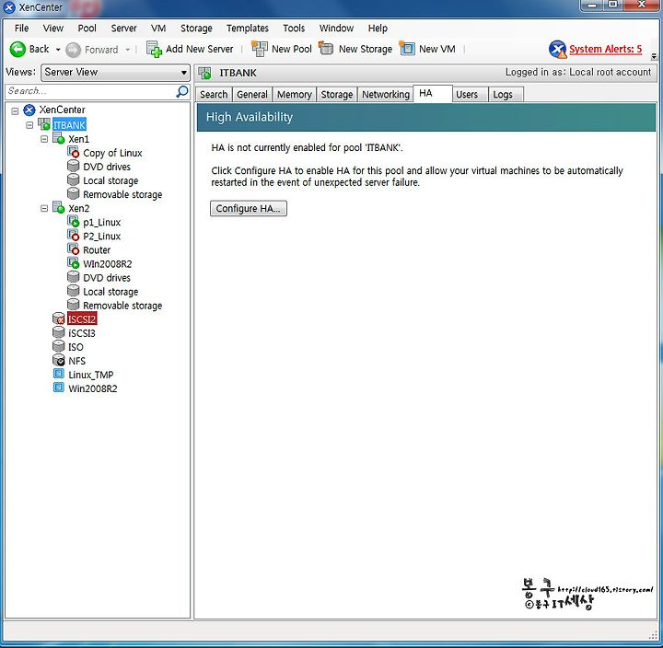This screenshot has width=663, height=648.
Task: Open the Storage menu in menu bar
Action: [x=196, y=29]
